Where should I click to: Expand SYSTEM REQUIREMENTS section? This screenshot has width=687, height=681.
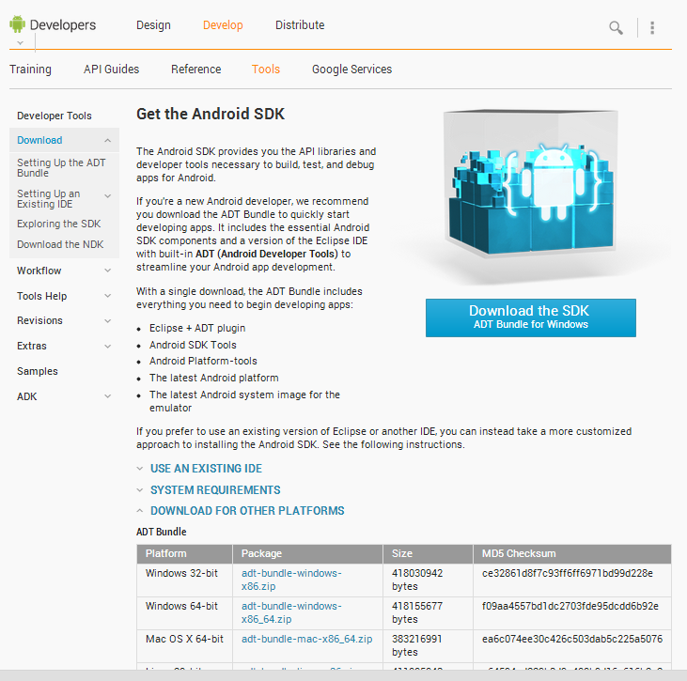[x=215, y=490]
